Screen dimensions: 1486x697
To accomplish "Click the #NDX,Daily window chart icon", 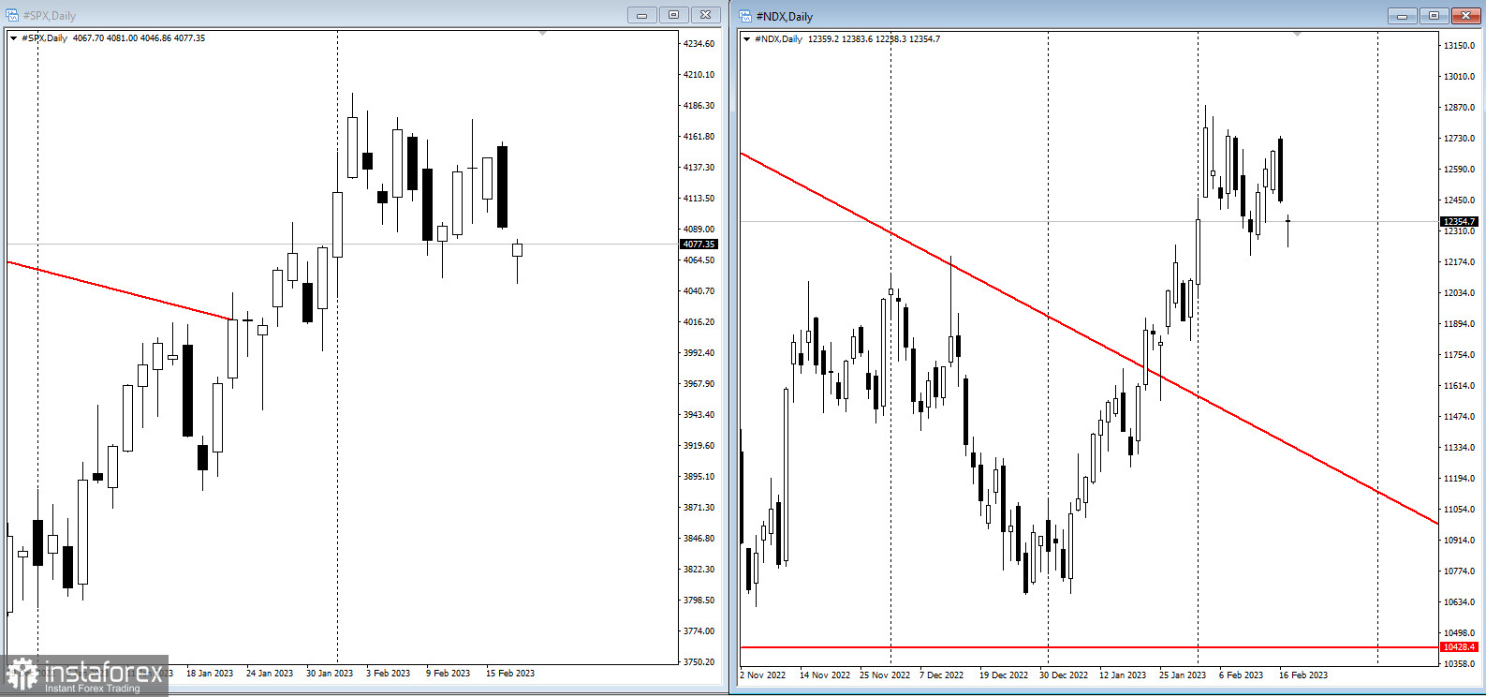I will 745,16.
